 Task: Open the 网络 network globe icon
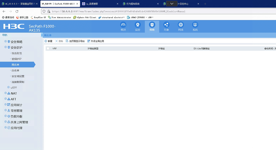tap(181, 25)
